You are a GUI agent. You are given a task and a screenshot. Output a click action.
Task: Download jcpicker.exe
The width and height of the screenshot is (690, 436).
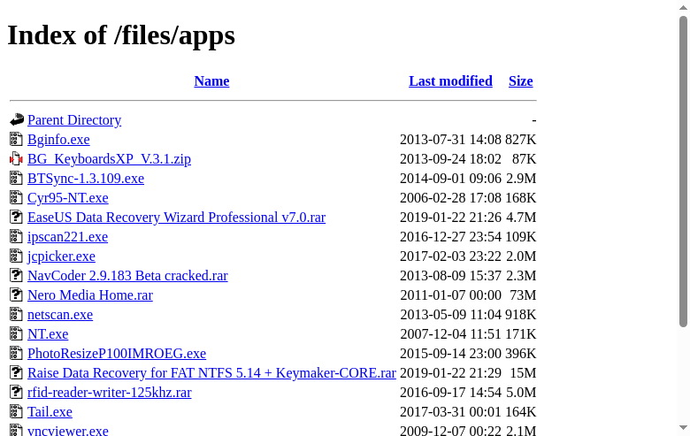pyautogui.click(x=61, y=256)
